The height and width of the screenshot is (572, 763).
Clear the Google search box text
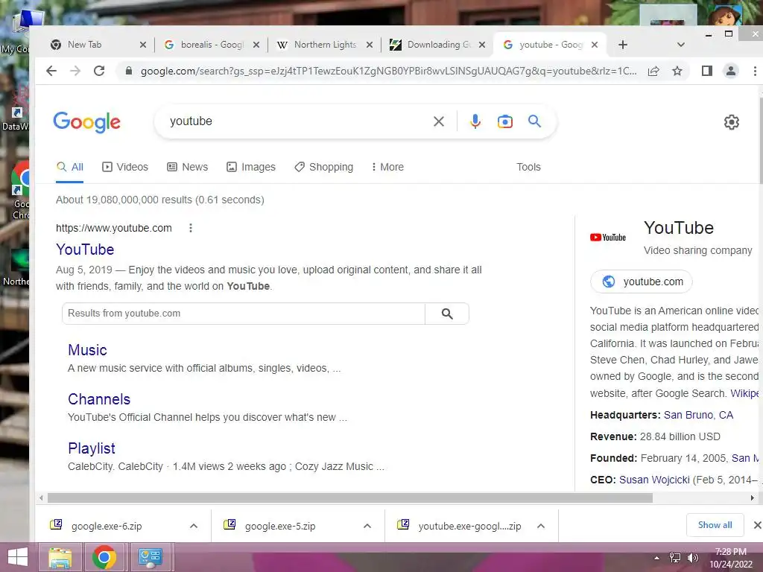(x=438, y=121)
